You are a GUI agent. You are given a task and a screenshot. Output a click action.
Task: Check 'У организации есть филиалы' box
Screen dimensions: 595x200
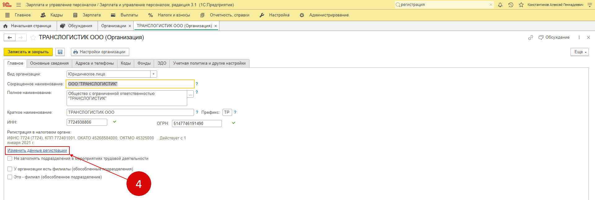point(10,169)
